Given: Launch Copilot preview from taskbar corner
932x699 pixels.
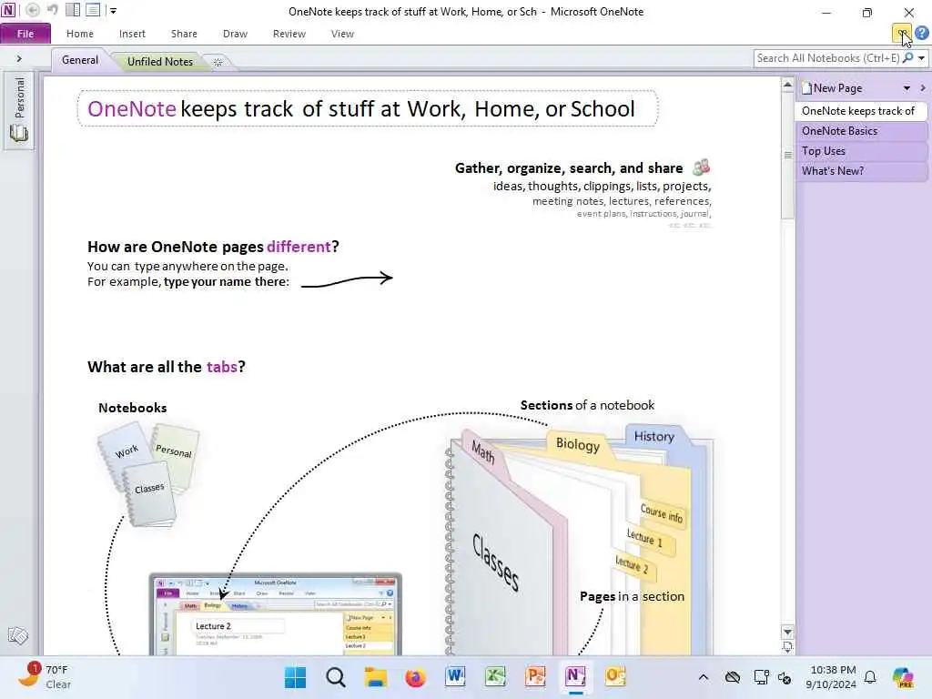Looking at the screenshot, I should click(903, 677).
